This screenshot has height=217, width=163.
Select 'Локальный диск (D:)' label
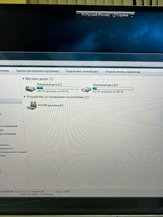105,85
